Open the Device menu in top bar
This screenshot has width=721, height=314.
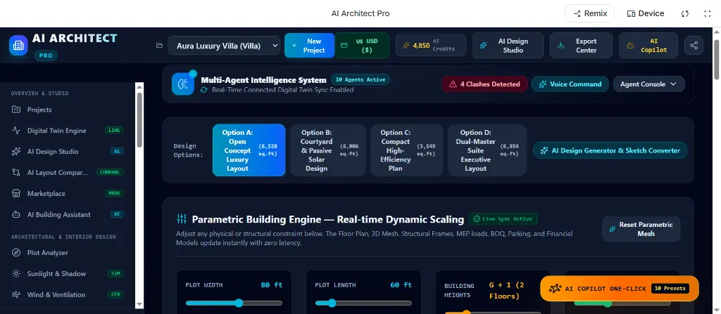[645, 14]
